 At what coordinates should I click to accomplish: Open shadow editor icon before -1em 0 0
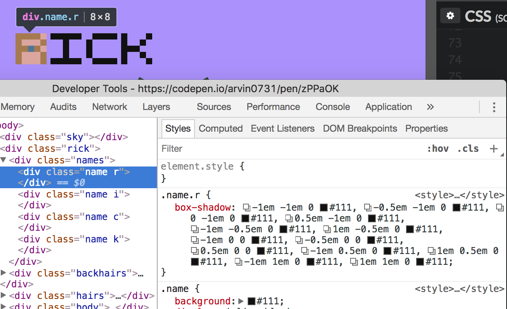point(195,240)
